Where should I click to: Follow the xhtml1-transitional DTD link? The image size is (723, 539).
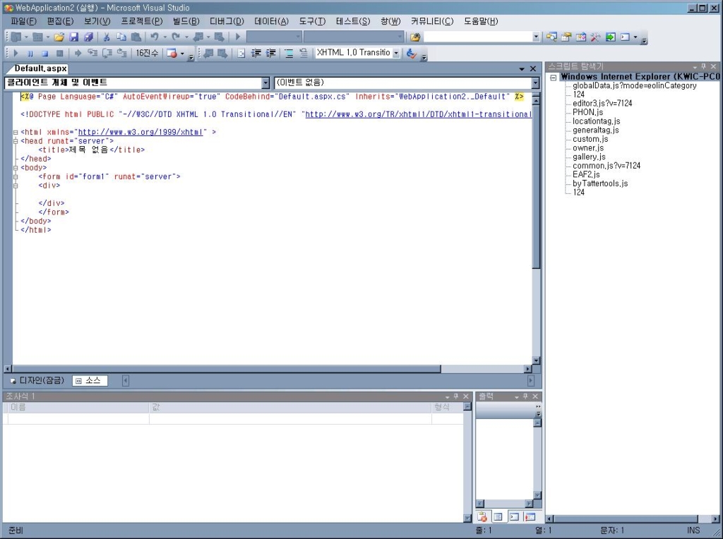tap(419, 114)
